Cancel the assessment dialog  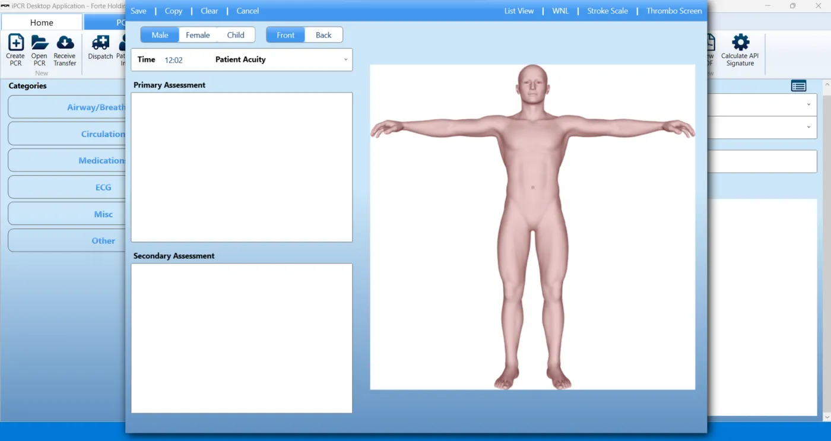click(x=248, y=11)
